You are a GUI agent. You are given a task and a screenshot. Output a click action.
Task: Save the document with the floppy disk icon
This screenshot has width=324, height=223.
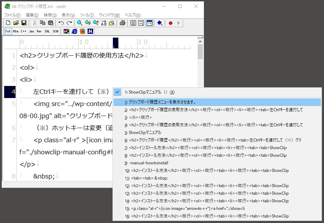coord(24,23)
